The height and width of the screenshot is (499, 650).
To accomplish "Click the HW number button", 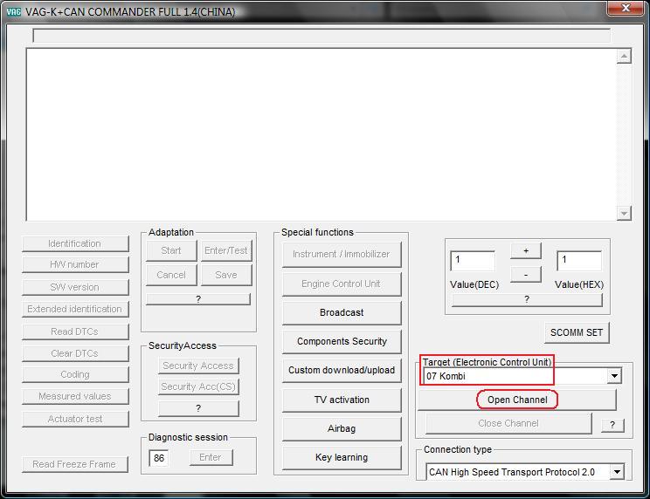I will pyautogui.click(x=75, y=265).
